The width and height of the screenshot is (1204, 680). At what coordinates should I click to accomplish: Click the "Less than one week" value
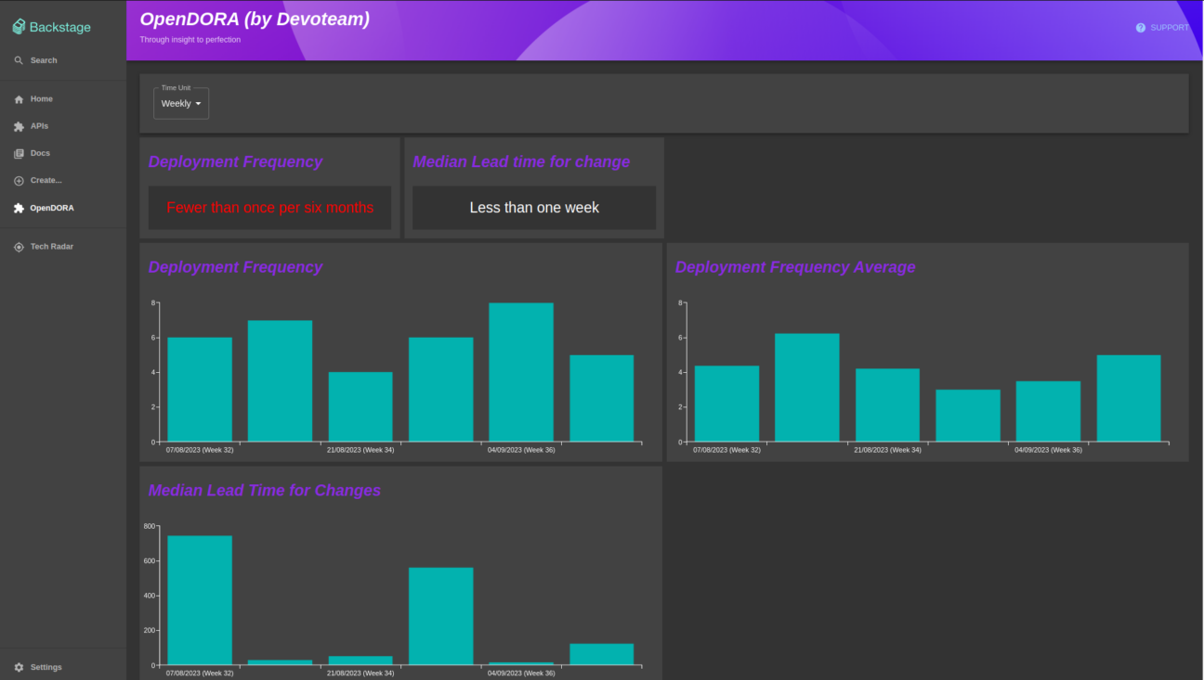tap(534, 208)
